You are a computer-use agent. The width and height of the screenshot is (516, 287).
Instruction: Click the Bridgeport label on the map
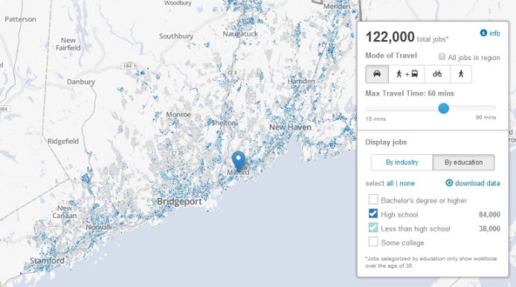(179, 201)
